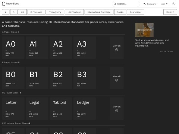
Task: Open the More categories dropdown
Action: 170,12
